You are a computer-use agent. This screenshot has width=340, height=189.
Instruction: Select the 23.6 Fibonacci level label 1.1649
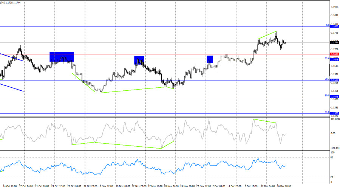(334, 60)
